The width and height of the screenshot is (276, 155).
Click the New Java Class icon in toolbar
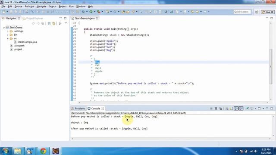click(x=115, y=12)
